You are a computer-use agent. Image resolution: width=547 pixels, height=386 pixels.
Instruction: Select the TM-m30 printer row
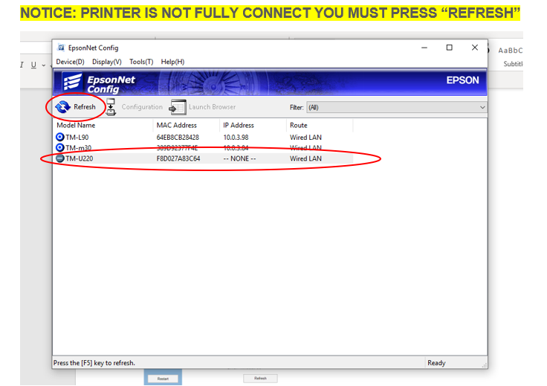(204, 147)
